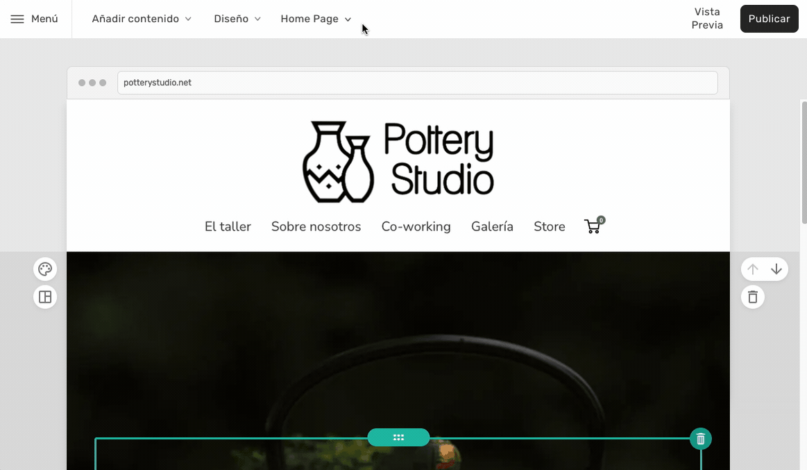The width and height of the screenshot is (807, 470).
Task: Open Sobre nosotros nav item
Action: pos(316,226)
